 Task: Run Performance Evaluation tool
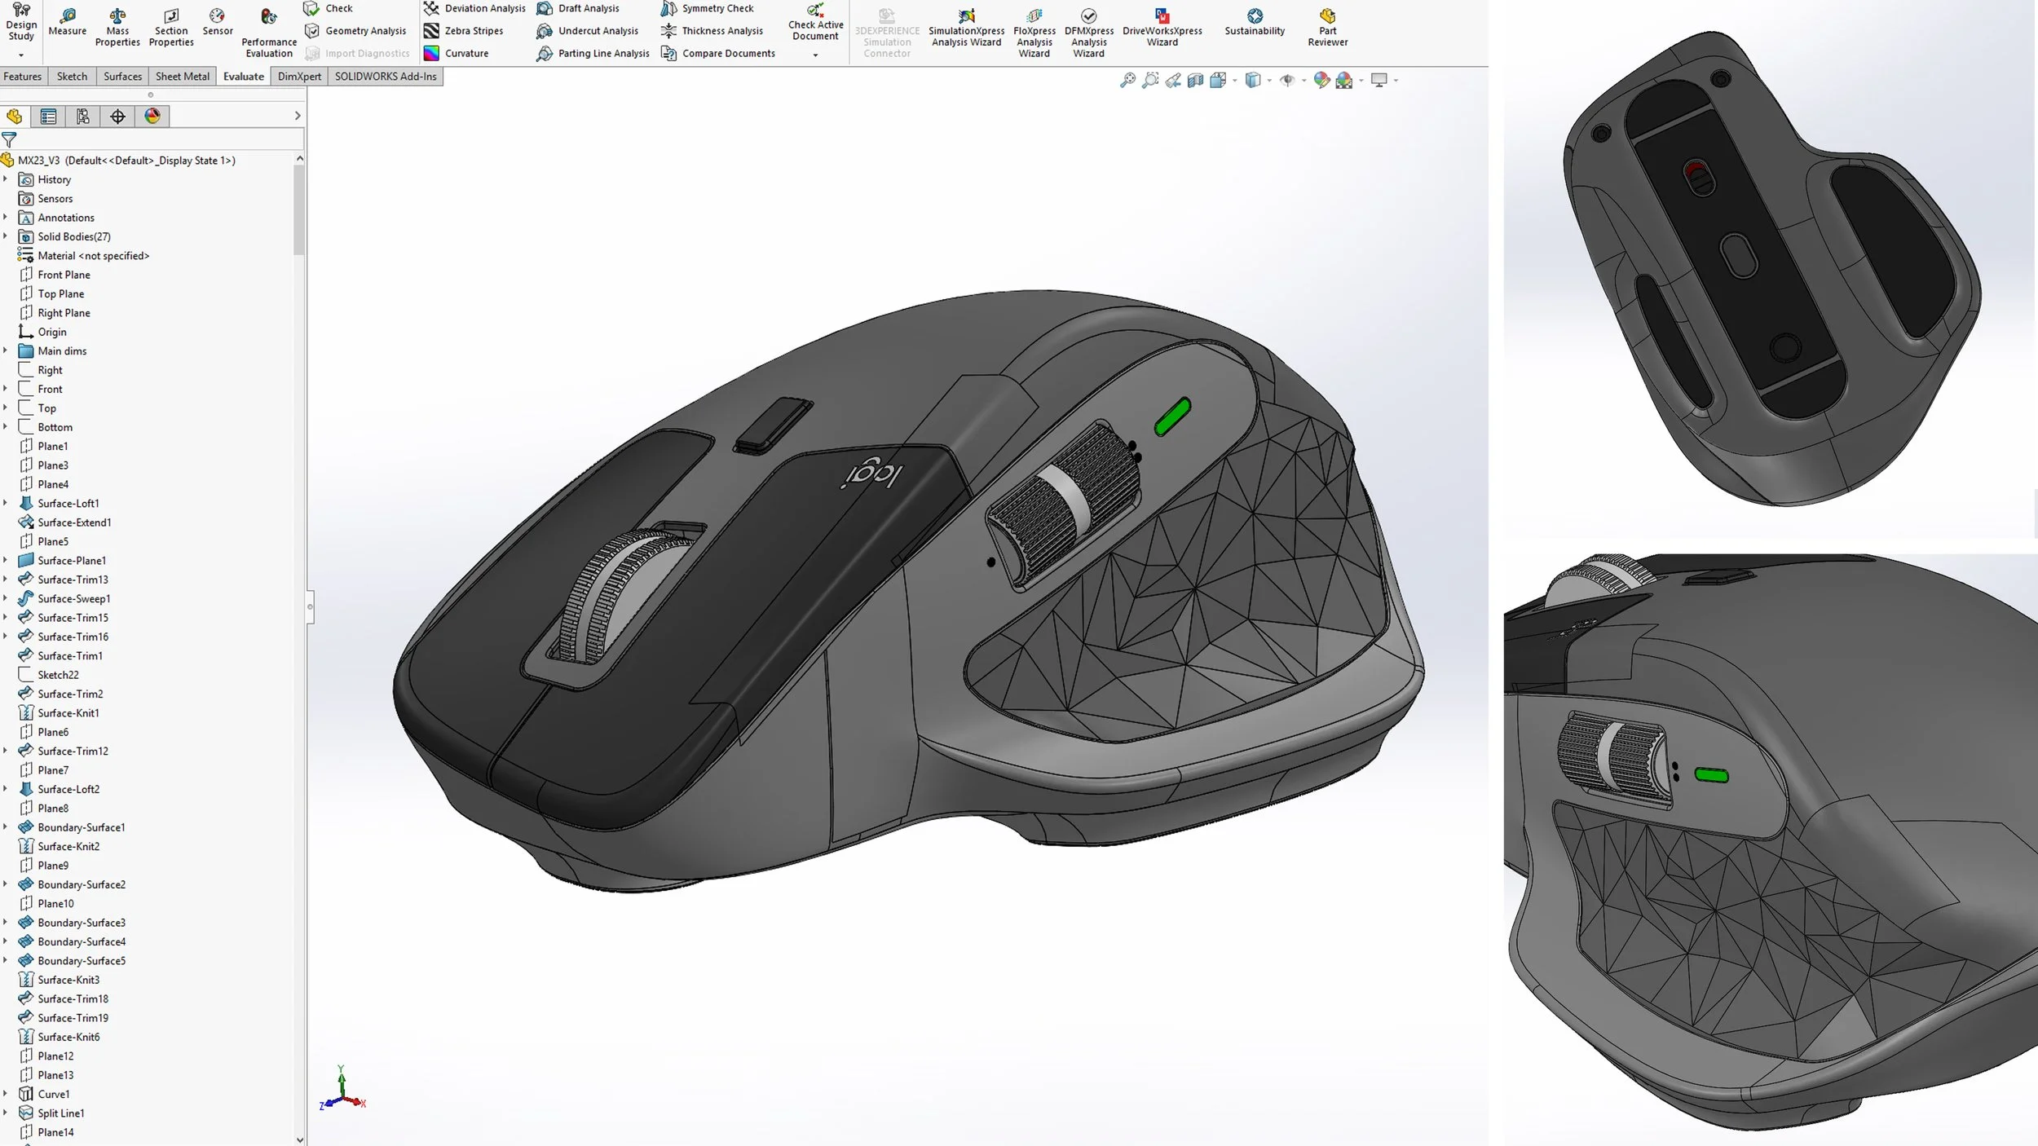(269, 18)
